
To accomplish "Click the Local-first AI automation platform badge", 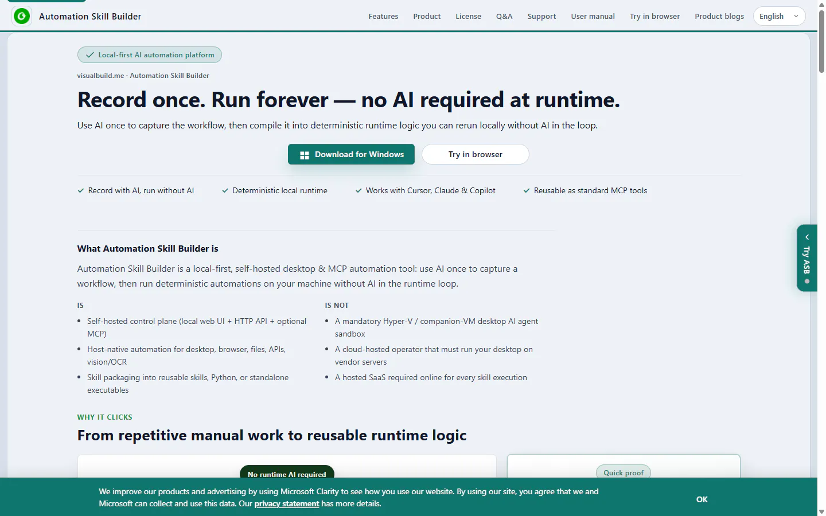I will pos(150,55).
